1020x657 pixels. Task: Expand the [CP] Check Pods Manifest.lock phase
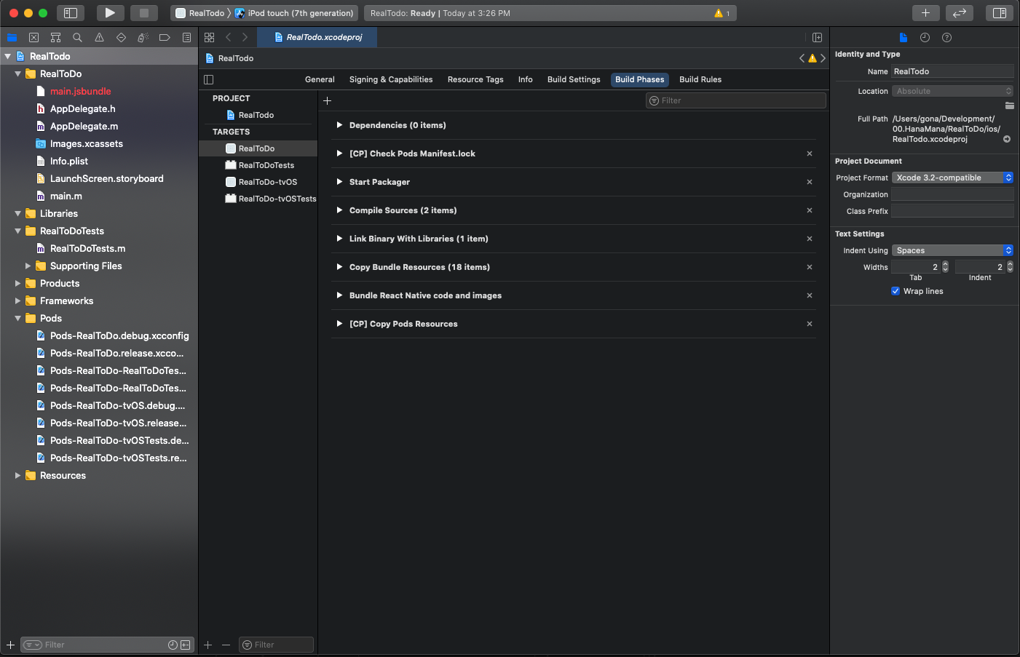click(x=339, y=154)
